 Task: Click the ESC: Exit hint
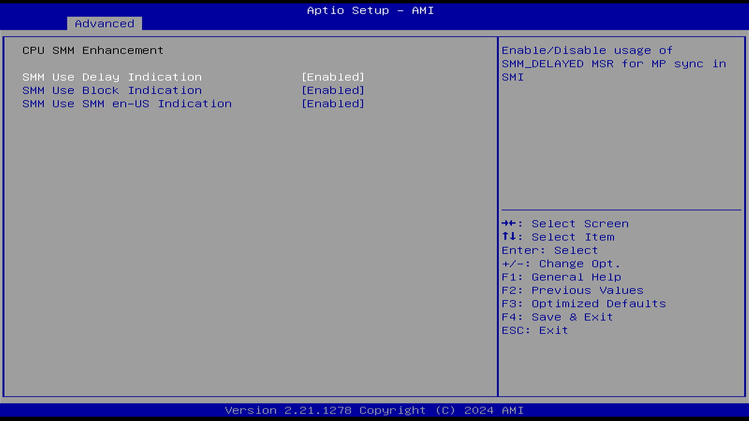535,331
